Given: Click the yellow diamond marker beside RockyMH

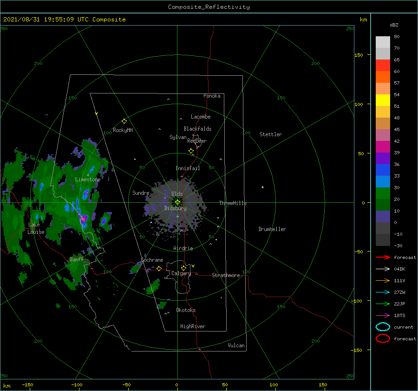Looking at the screenshot, I should 124,121.
